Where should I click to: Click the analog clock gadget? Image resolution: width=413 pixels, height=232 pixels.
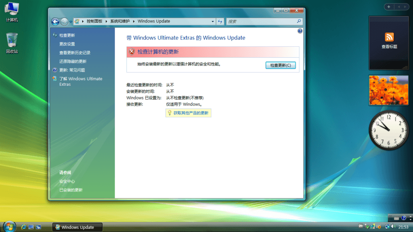(389, 130)
